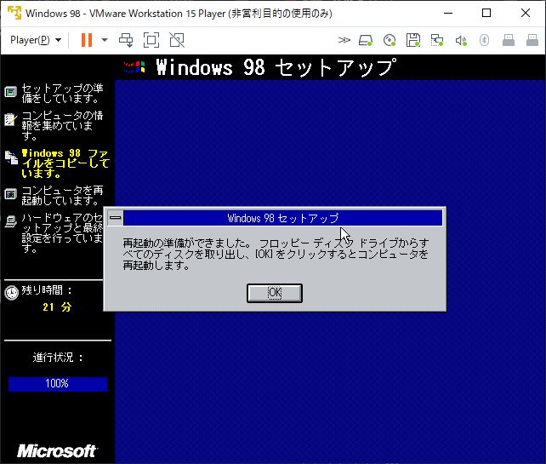Click the sound card device icon

[461, 40]
